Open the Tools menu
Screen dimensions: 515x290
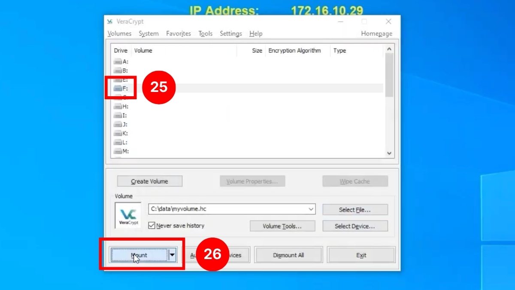(x=205, y=34)
